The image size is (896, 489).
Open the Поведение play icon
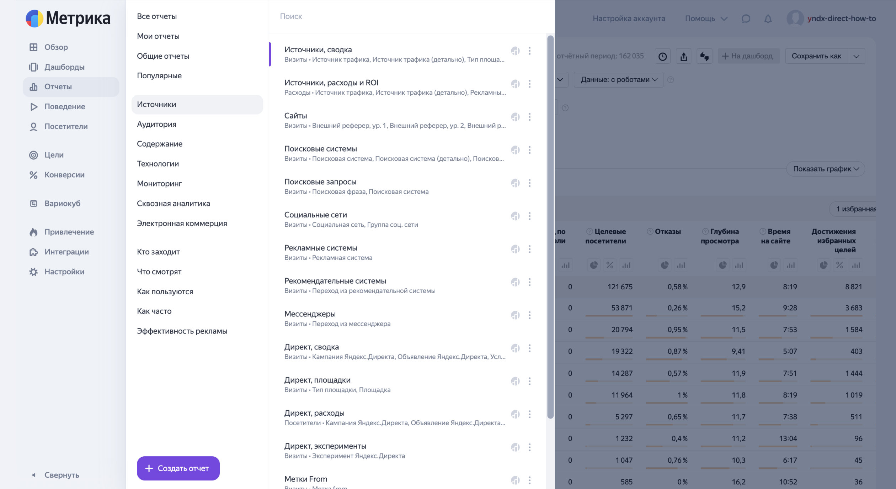click(33, 106)
